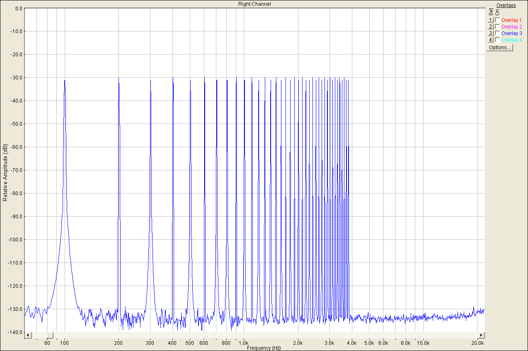Image resolution: width=528 pixels, height=351 pixels.
Task: Click the 1.0k frequency tick label
Action: pos(244,343)
